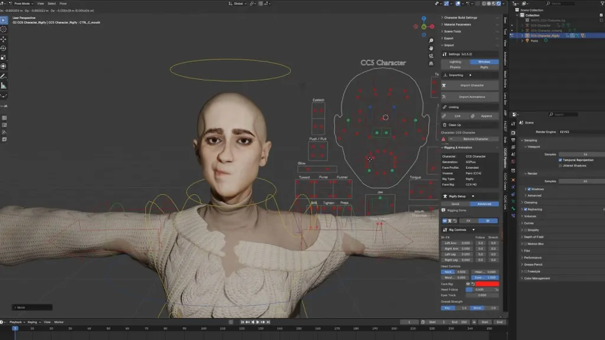
Task: Toggle the Raytracing checkbox
Action: coord(525,209)
